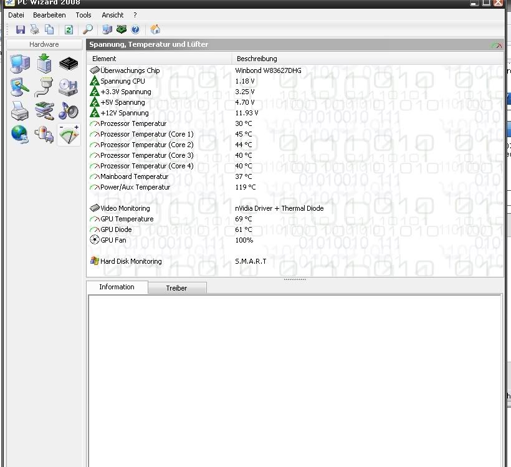
Task: Switch to the Information tab
Action: (117, 287)
